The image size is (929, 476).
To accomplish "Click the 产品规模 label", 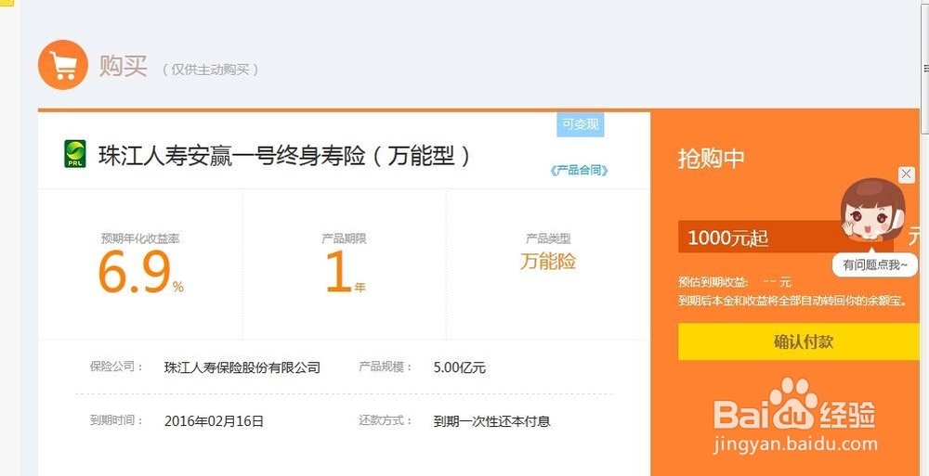I will (386, 367).
